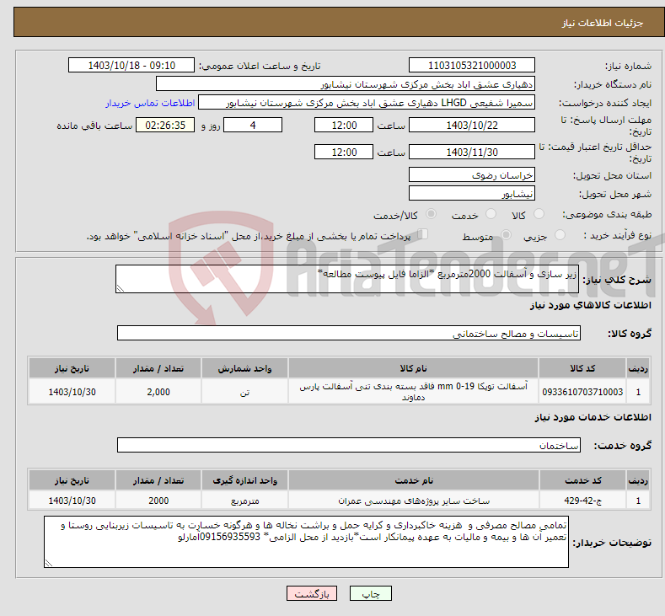Click the price validity date 1403/11/30

472,152
